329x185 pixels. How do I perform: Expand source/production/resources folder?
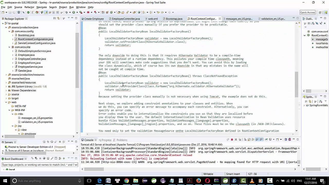tap(6, 75)
